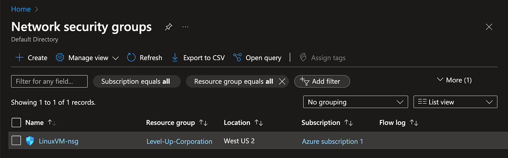This screenshot has width=508, height=158.
Task: Open the Manage view menu
Action: pos(87,58)
